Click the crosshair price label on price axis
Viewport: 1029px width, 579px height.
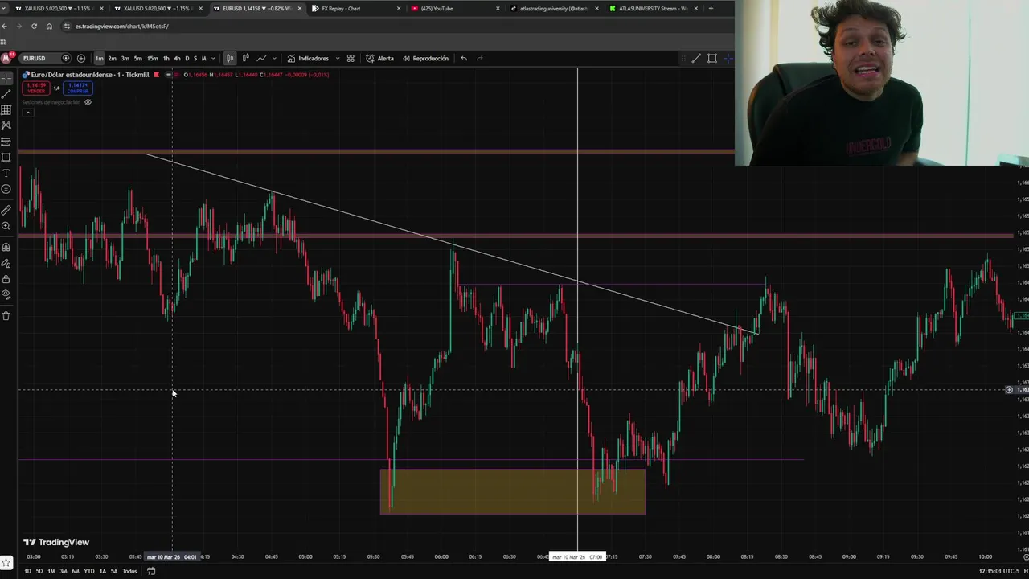pos(1021,390)
